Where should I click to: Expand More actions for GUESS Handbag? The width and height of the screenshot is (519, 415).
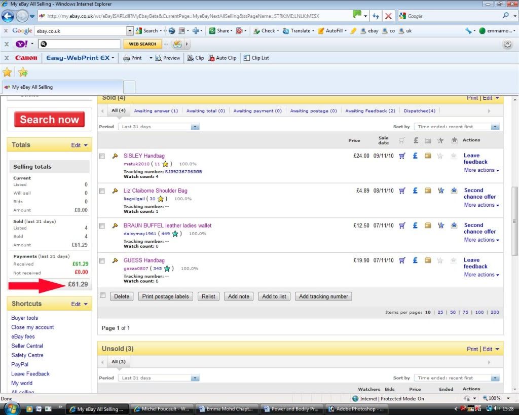pyautogui.click(x=481, y=275)
